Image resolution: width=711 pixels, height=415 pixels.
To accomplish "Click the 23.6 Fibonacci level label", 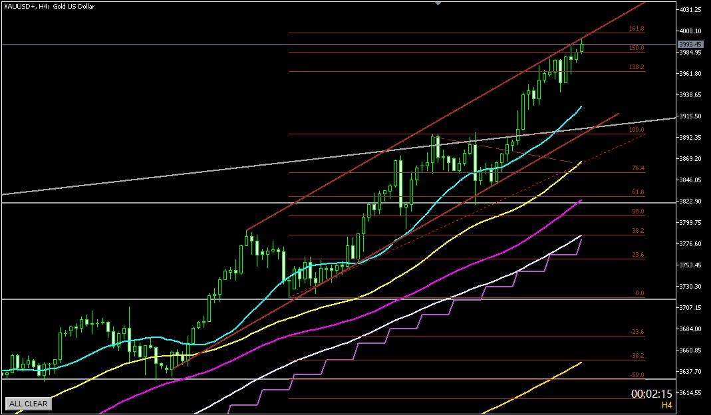I will [x=638, y=255].
